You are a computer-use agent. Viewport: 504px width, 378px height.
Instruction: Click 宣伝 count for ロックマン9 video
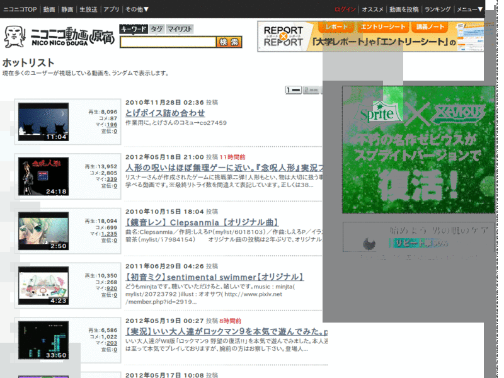tap(115, 350)
